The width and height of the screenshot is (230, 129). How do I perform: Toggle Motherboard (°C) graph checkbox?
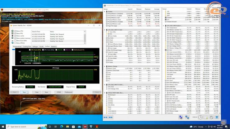point(72,50)
